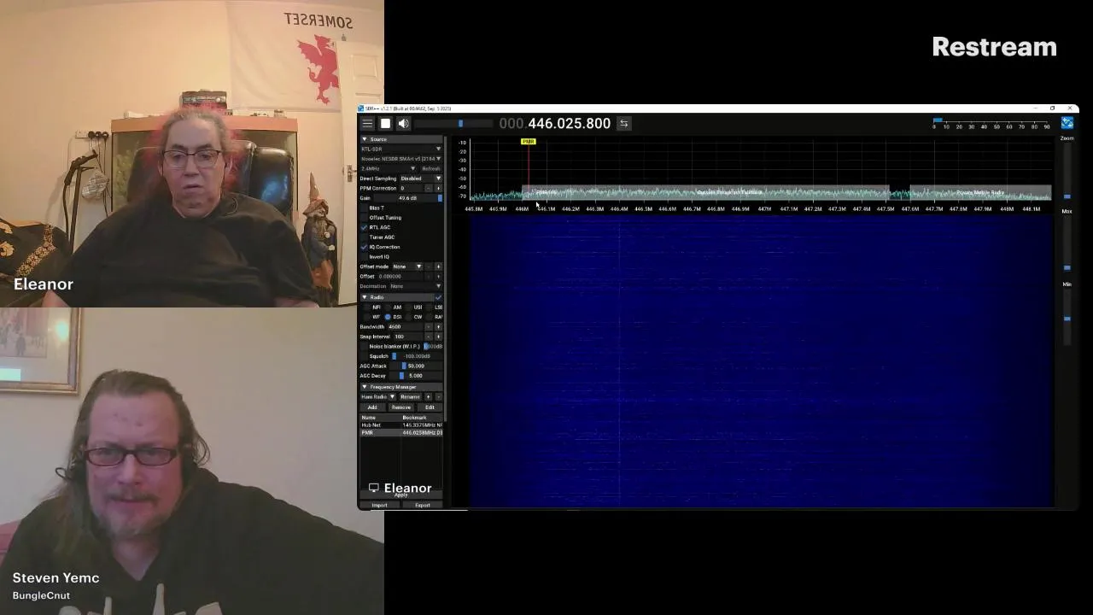Screen dimensions: 1093x615
Task: Click the Edit bookmark button
Action: [x=430, y=407]
